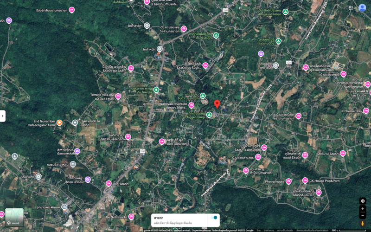Open the Google apps grid
The image size is (371, 232).
pos(351,8)
